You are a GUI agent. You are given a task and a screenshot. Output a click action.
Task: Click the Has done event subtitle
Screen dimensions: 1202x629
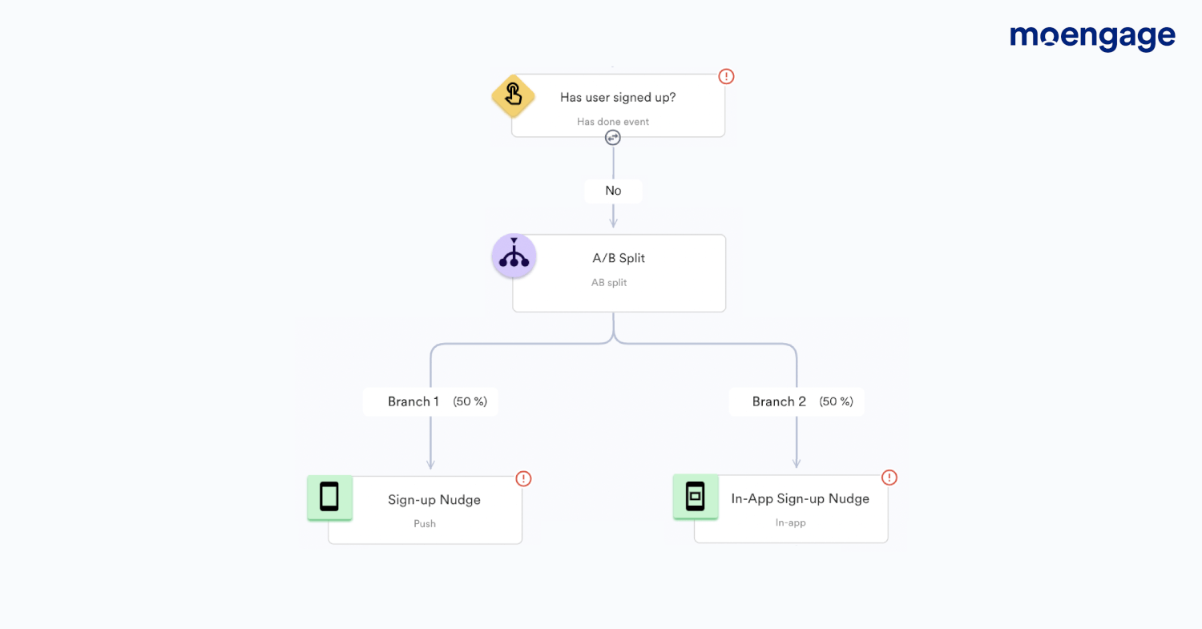613,122
